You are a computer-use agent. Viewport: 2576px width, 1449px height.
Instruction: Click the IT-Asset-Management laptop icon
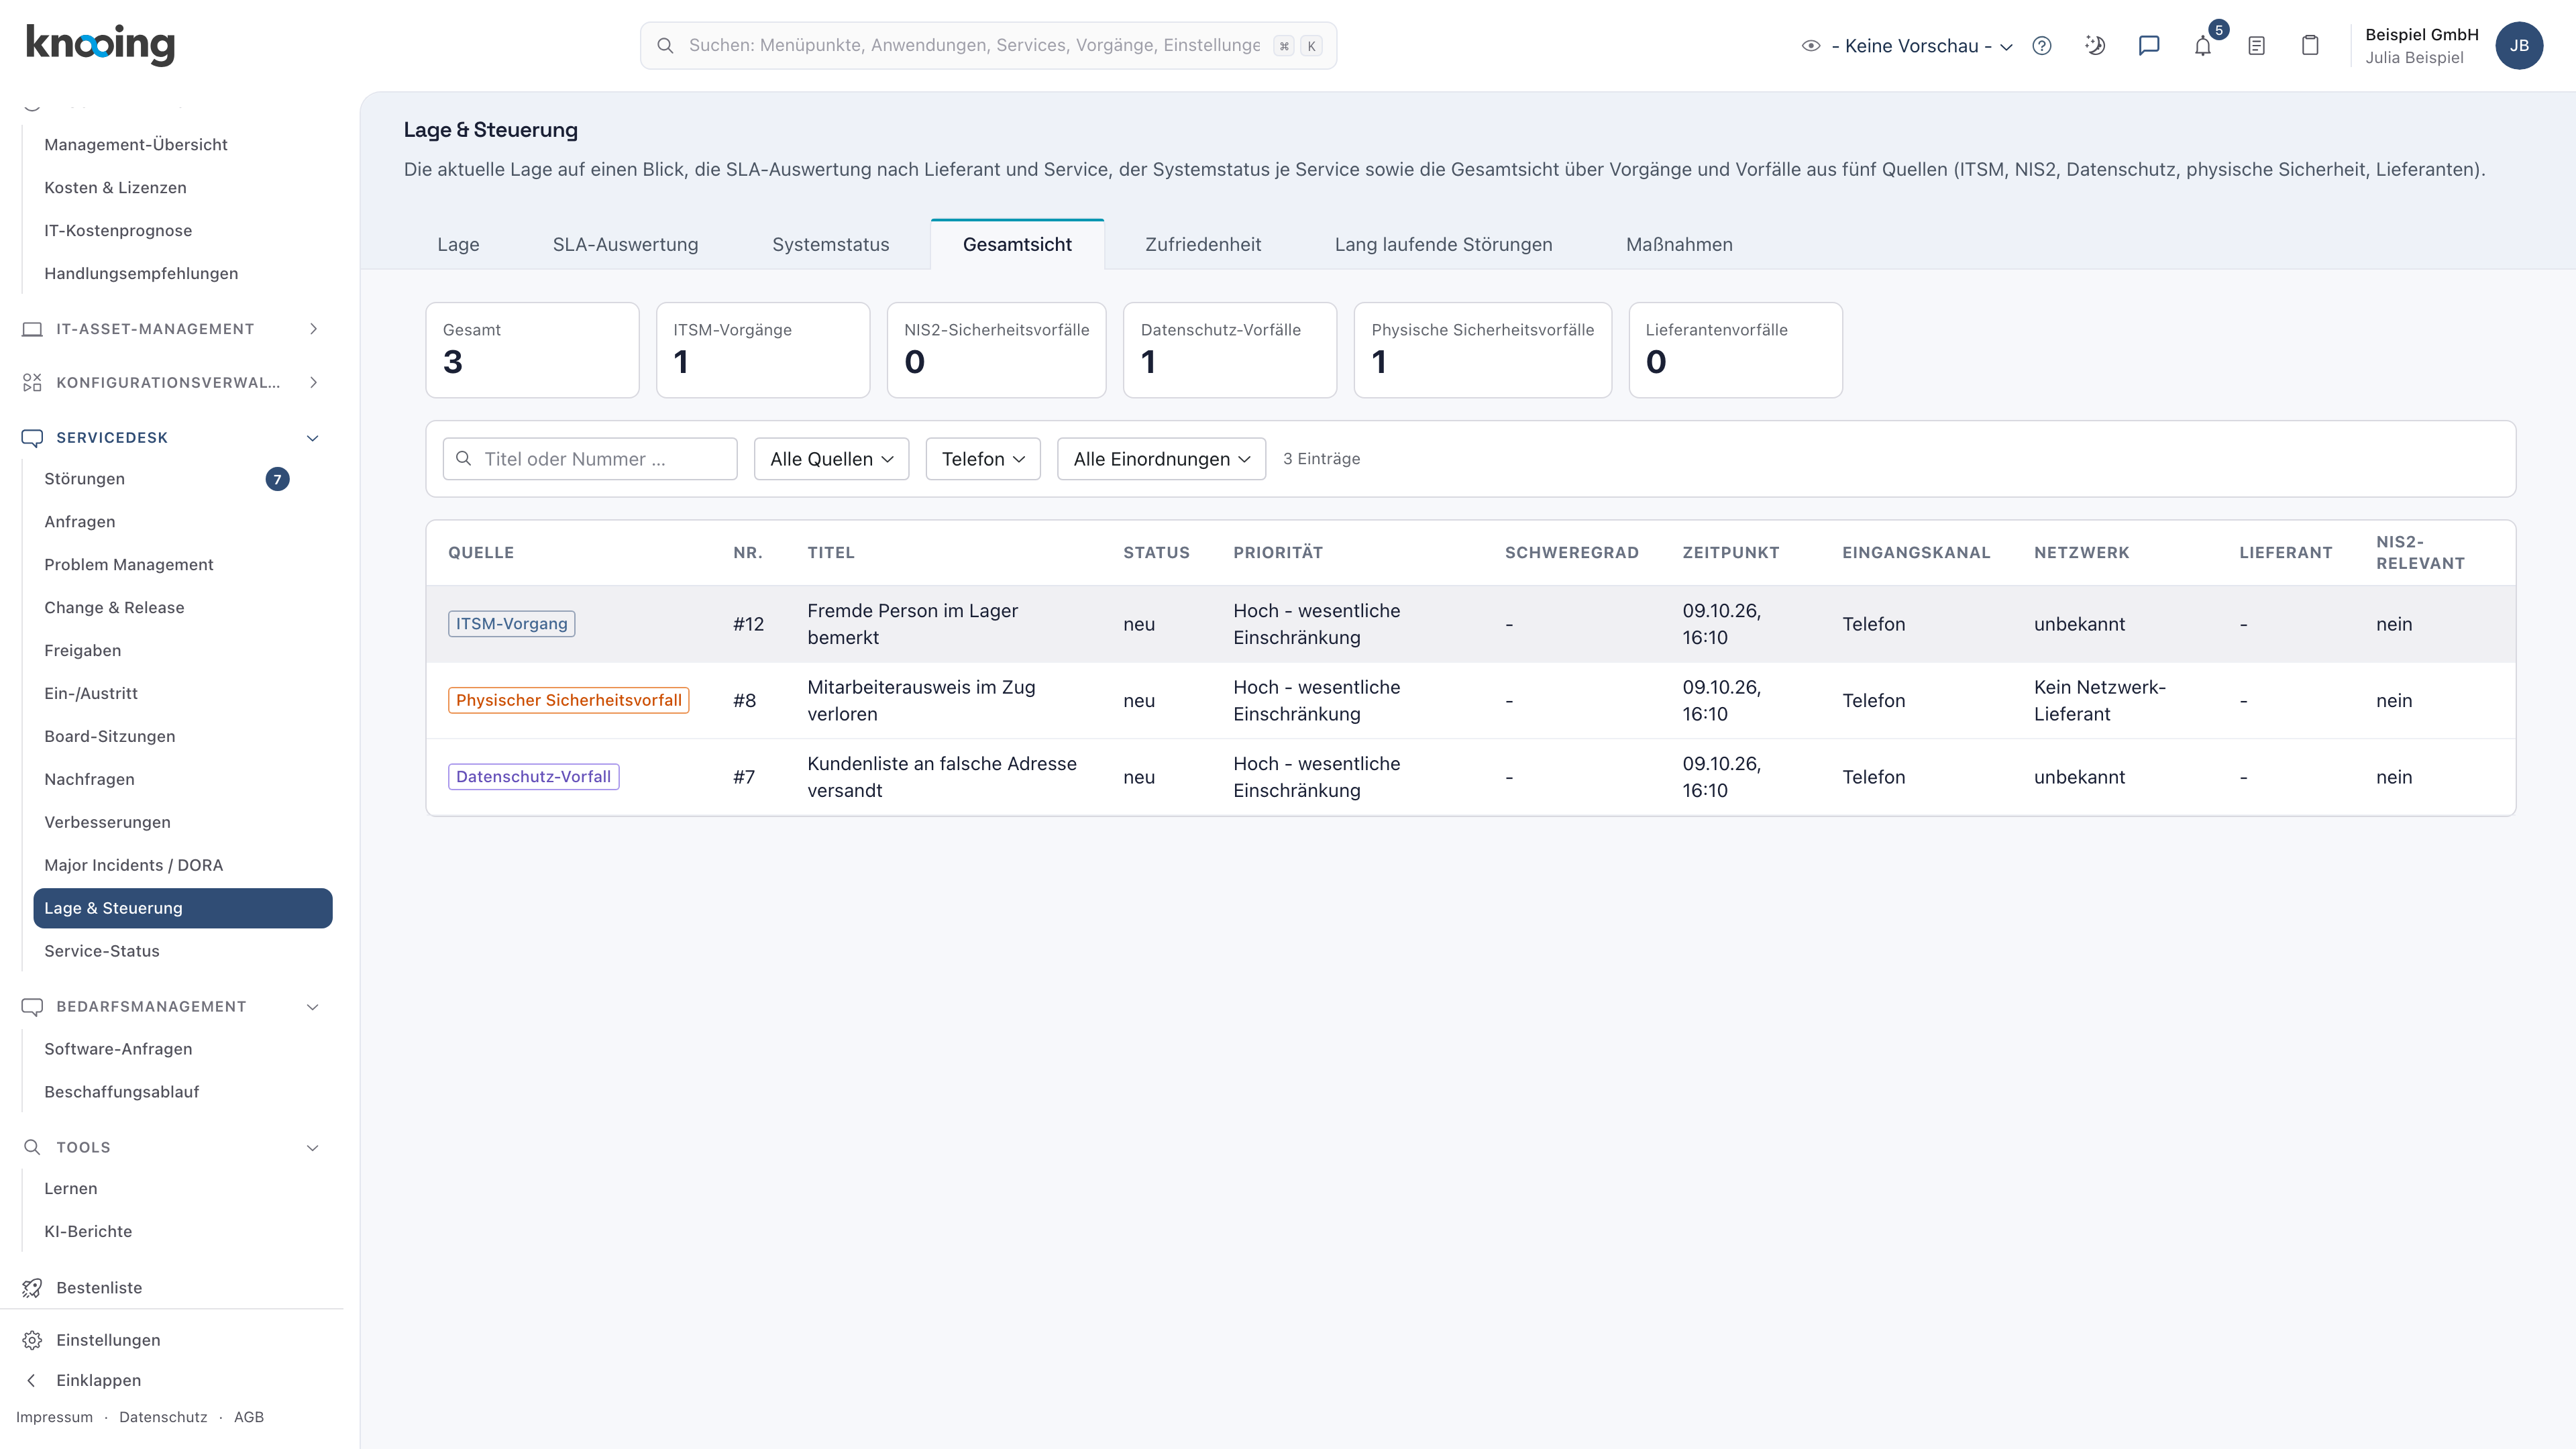(32, 329)
